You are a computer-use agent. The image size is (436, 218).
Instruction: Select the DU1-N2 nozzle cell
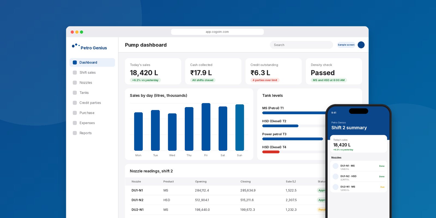(137, 200)
